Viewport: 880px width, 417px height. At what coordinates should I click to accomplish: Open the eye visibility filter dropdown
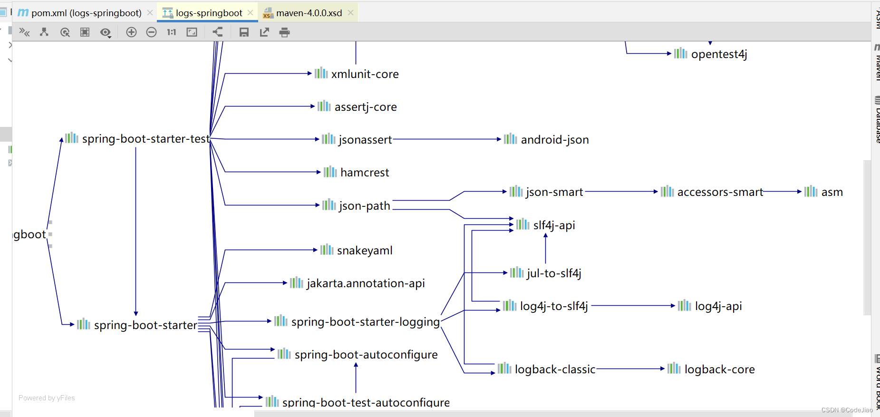[x=106, y=32]
